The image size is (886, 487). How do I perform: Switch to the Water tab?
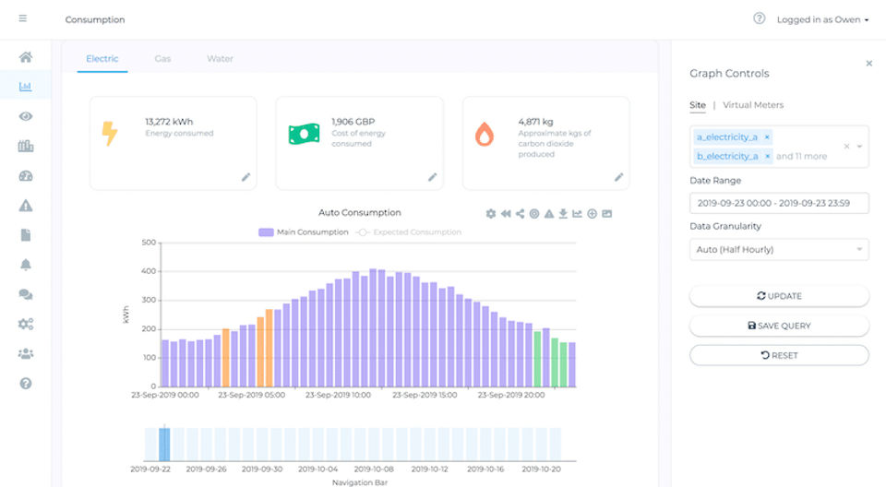[x=220, y=59]
